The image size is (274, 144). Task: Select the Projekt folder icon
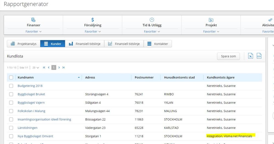(211, 20)
